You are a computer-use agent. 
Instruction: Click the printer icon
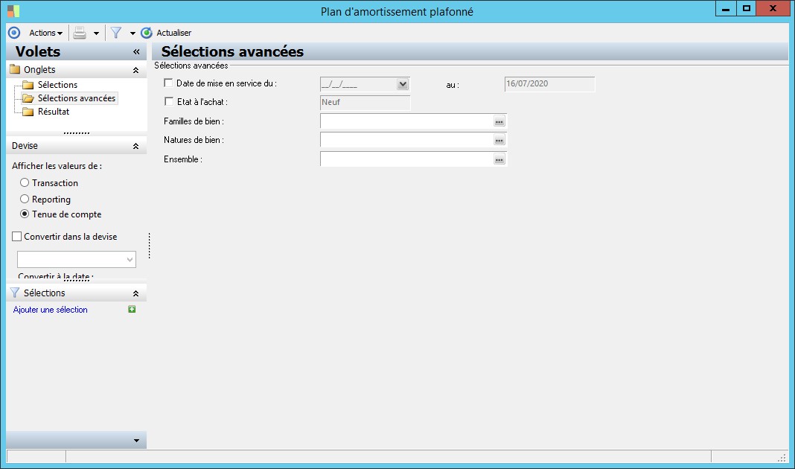tap(80, 33)
